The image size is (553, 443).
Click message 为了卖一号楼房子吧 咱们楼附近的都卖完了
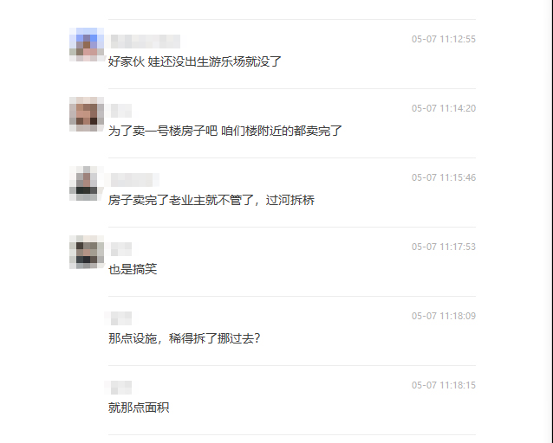tap(225, 131)
